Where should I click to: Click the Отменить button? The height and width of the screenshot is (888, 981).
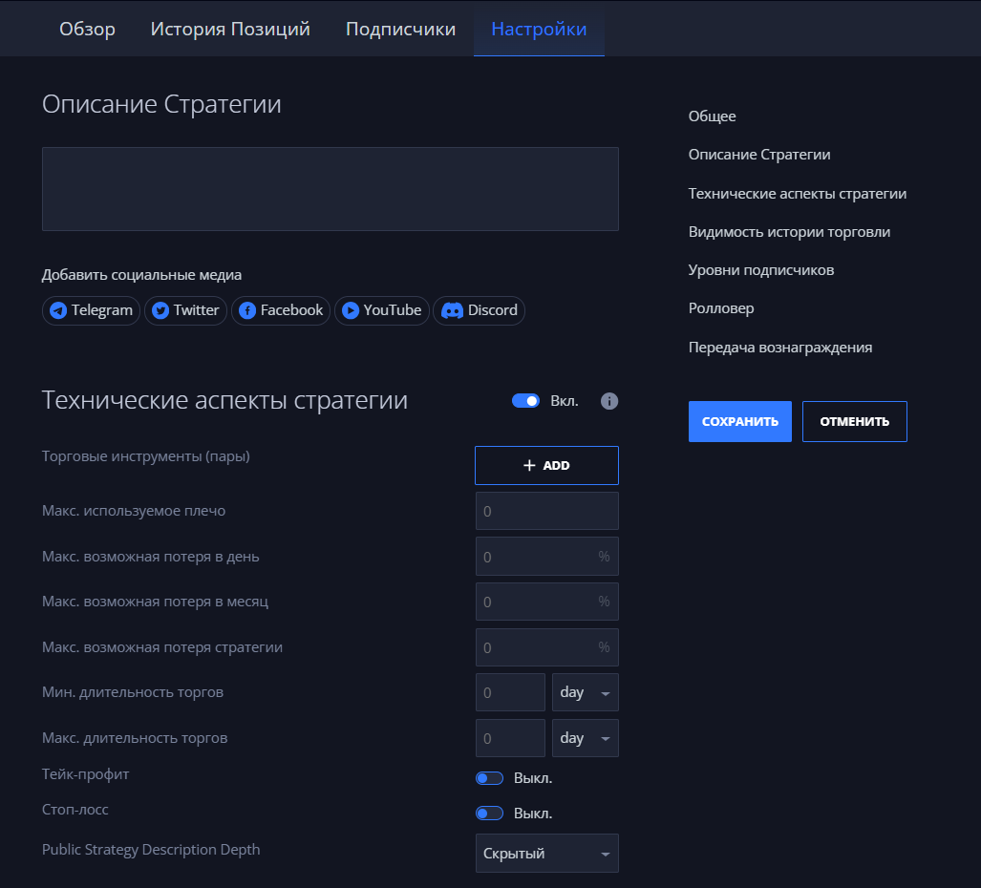[x=854, y=421]
